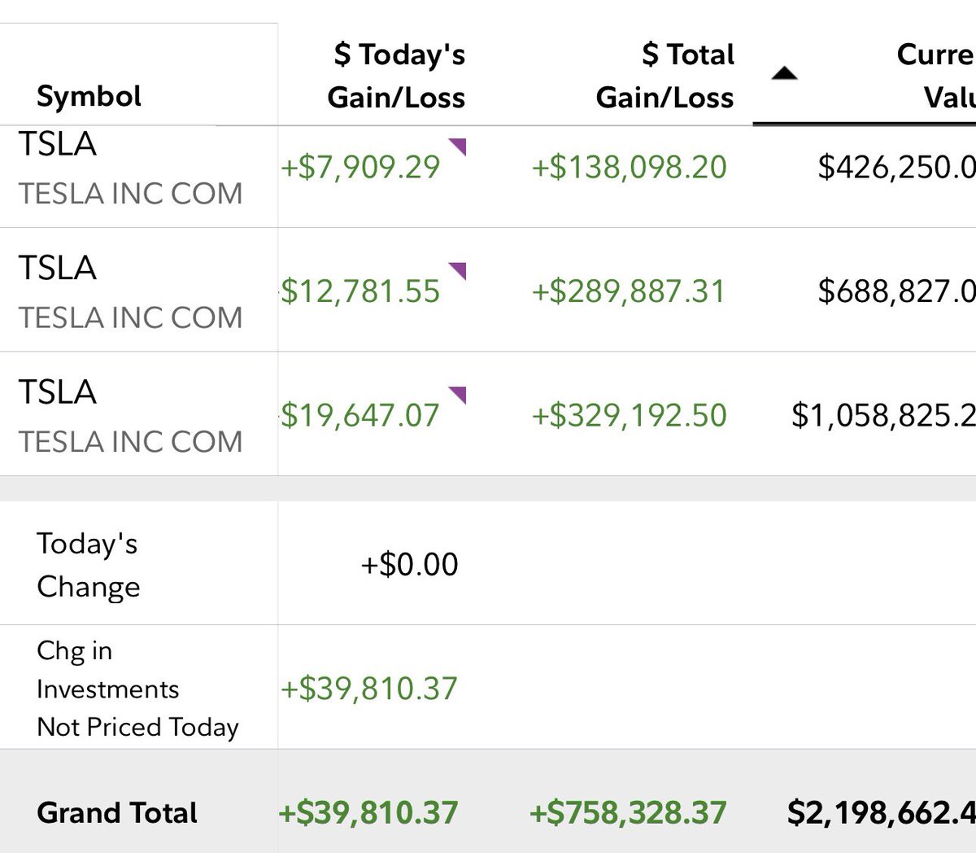Sort by $ Total Gain/Loss column

click(x=665, y=76)
